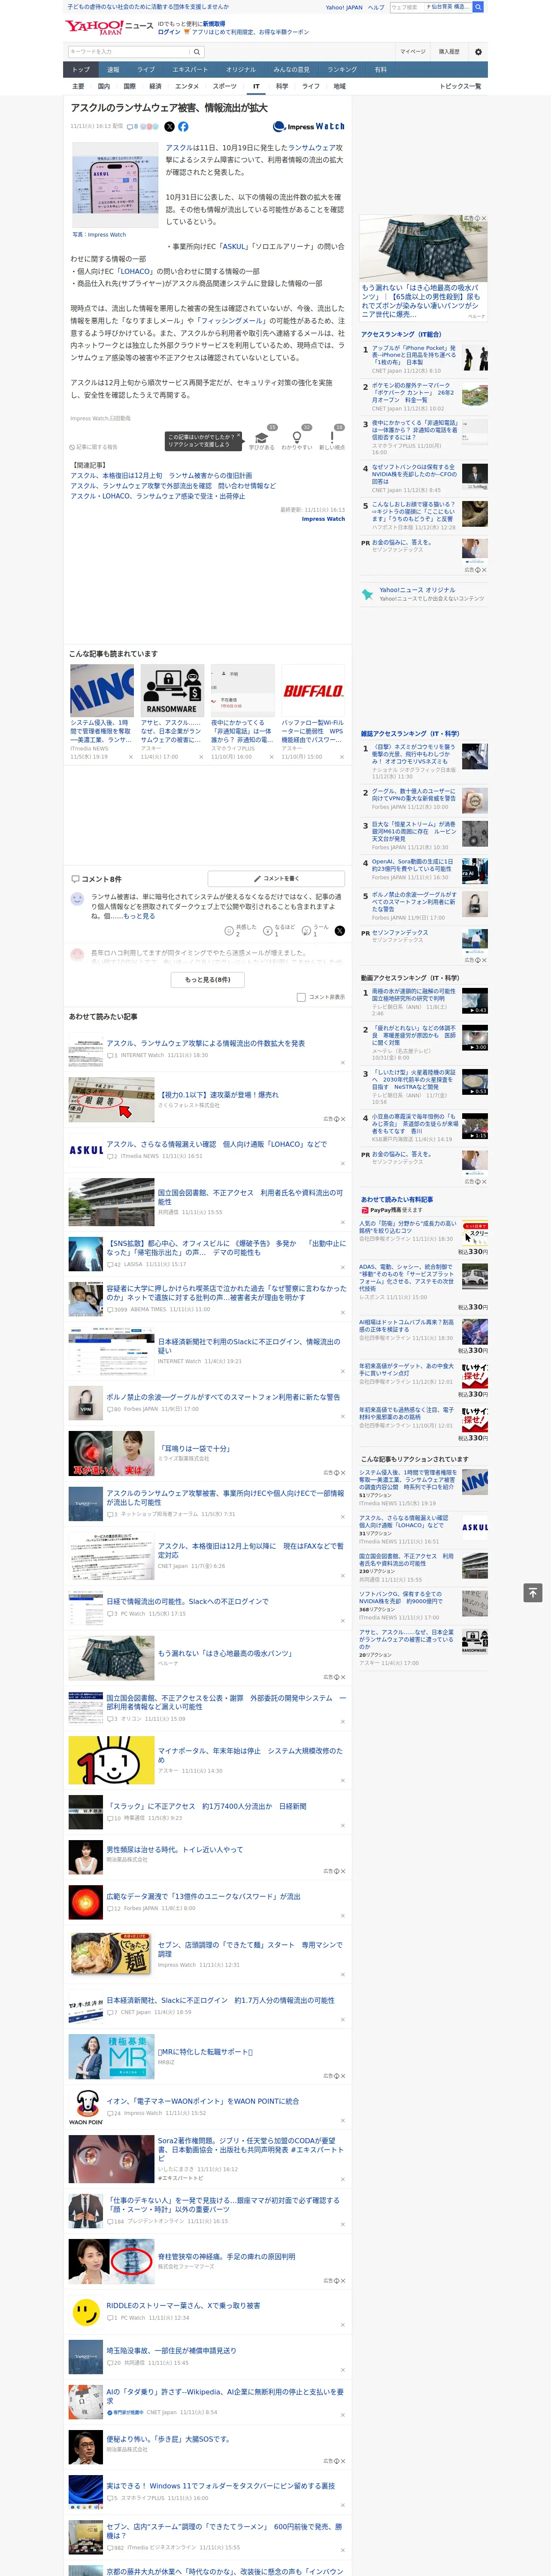Open the 有料 tab
Image resolution: width=551 pixels, height=2576 pixels.
(x=380, y=70)
